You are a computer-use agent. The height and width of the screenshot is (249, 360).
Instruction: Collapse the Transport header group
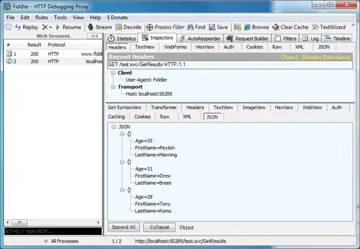pyautogui.click(x=113, y=87)
